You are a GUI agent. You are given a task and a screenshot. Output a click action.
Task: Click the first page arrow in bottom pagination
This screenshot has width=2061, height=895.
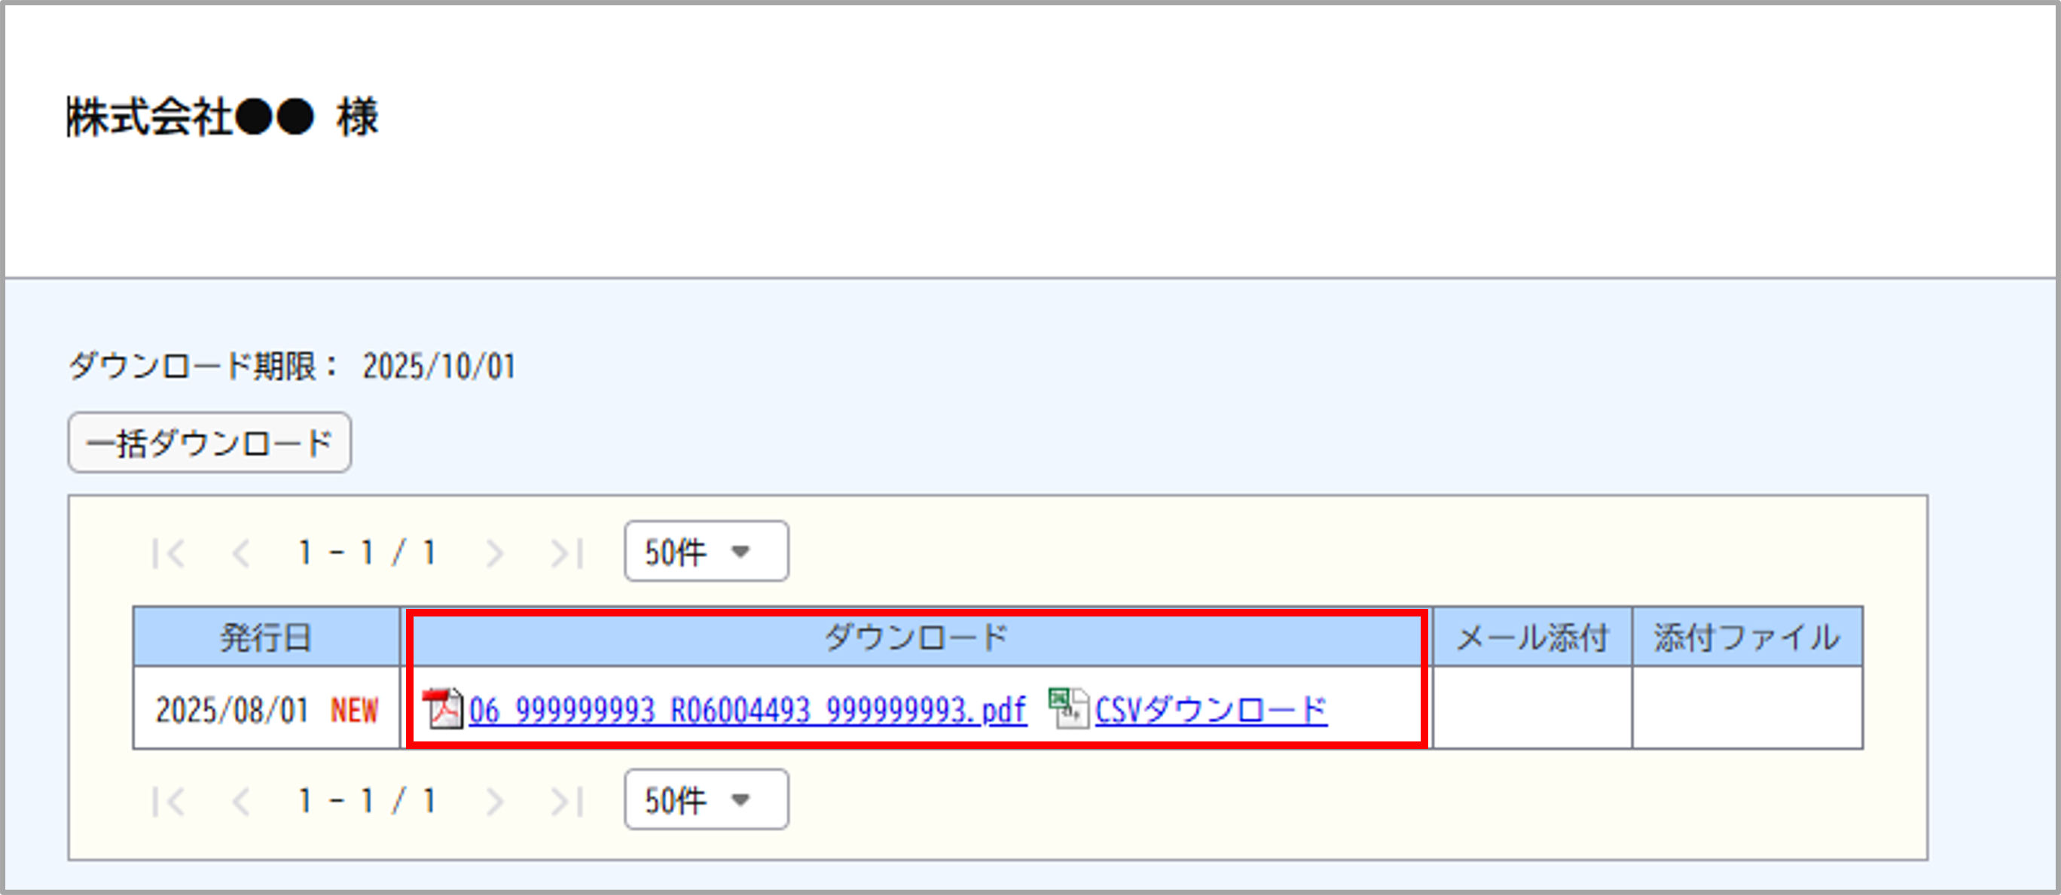[x=168, y=801]
